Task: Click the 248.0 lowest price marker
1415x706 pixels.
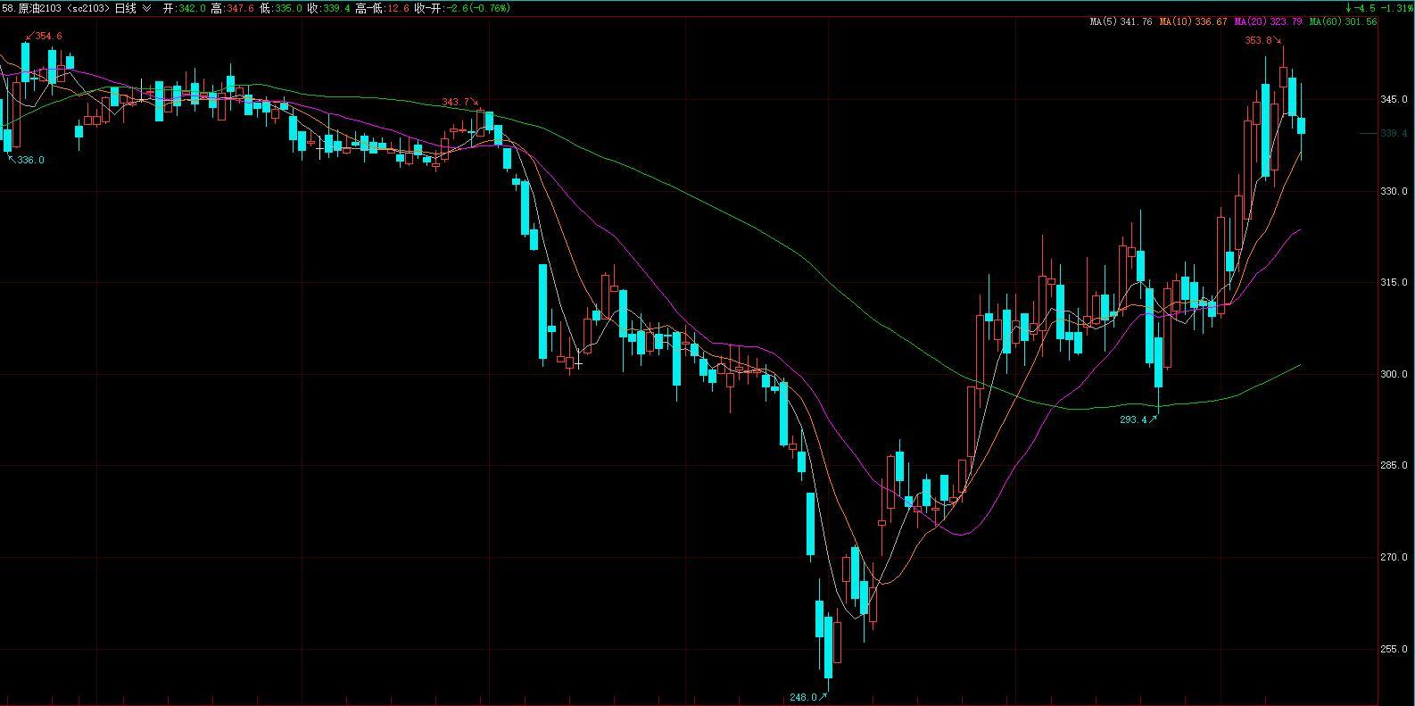Action: pyautogui.click(x=802, y=697)
